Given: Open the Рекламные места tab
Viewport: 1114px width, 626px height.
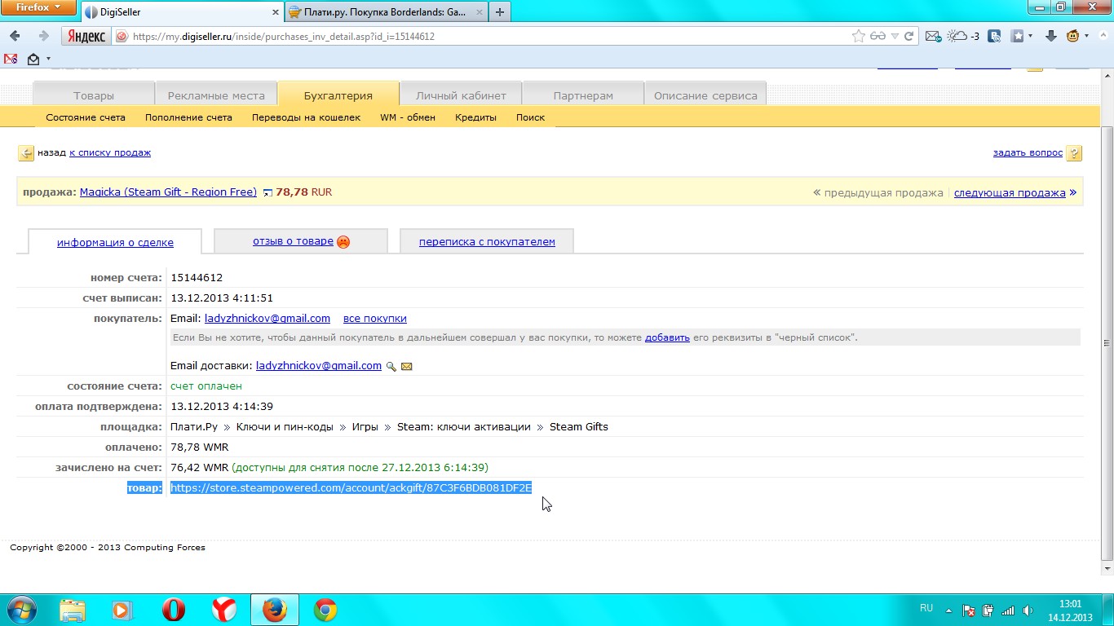Looking at the screenshot, I should (216, 95).
